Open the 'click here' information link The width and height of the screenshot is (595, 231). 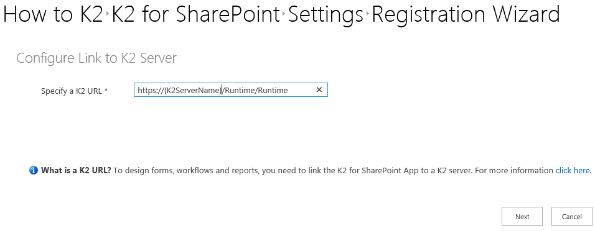click(x=573, y=170)
